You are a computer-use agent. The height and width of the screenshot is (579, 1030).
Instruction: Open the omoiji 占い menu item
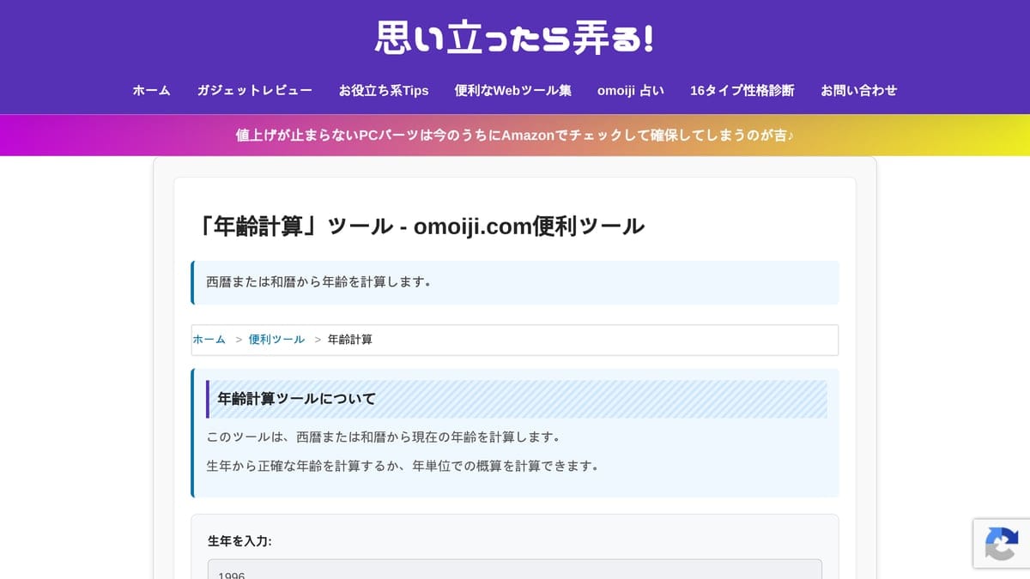point(630,90)
